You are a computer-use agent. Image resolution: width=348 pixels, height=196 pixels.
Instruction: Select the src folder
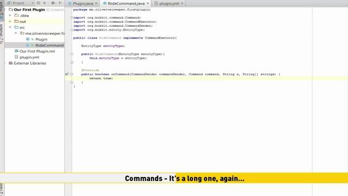22,28
